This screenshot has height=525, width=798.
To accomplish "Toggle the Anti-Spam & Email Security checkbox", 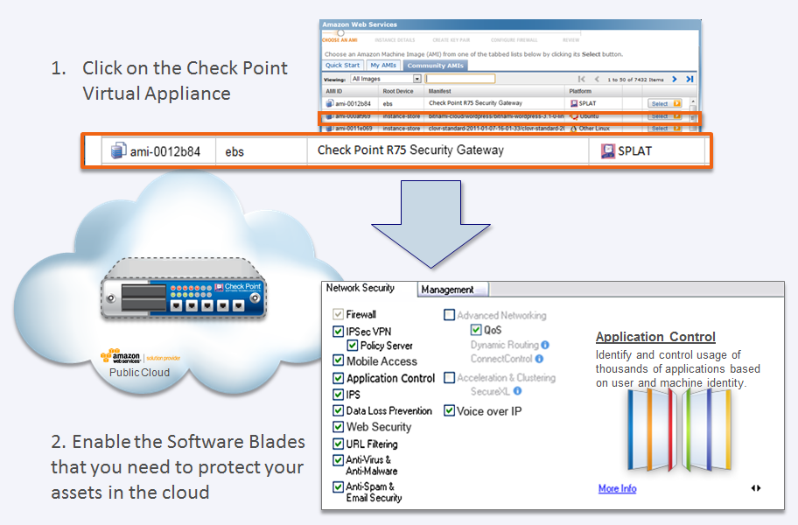I will click(x=338, y=486).
